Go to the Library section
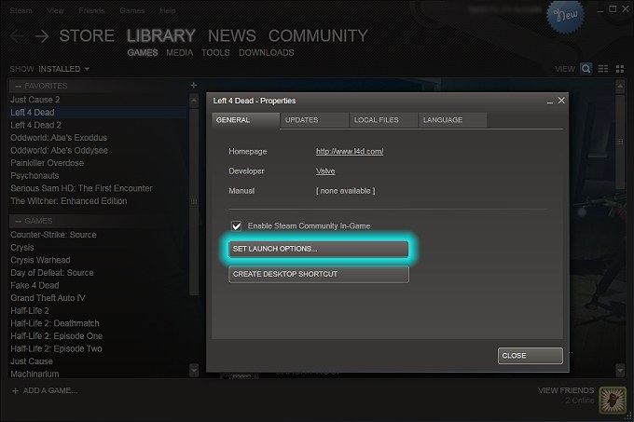634x422 pixels. (161, 36)
